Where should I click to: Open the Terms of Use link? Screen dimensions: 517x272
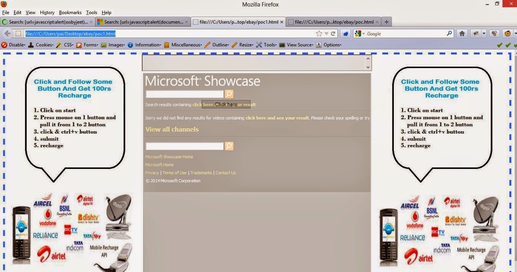[175, 173]
